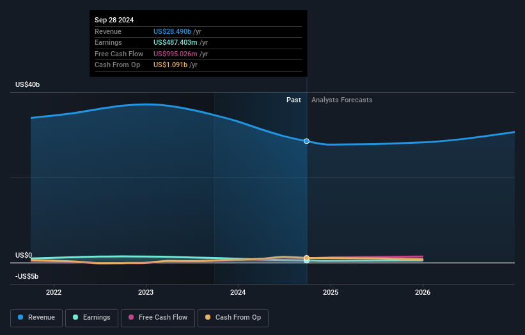The image size is (525, 335).
Task: Click the Earnings label in the tooltip
Action: point(108,42)
